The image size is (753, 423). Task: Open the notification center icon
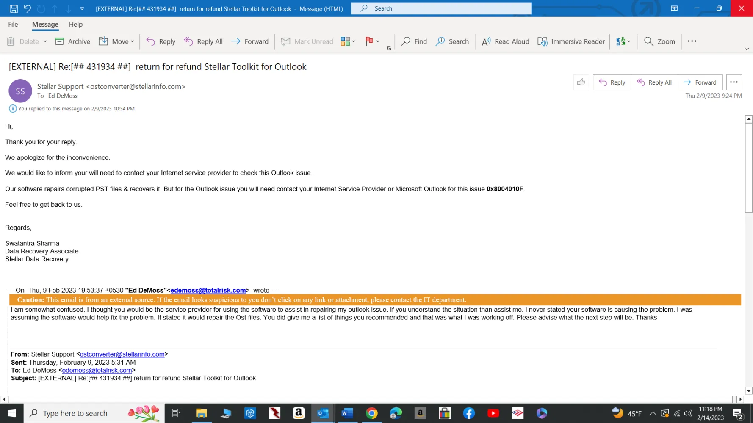click(x=739, y=413)
